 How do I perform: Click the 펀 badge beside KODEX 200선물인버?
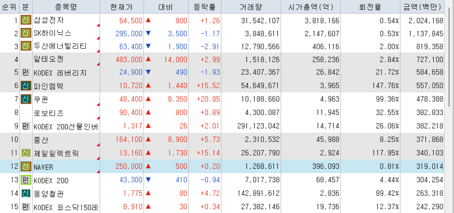click(x=26, y=126)
